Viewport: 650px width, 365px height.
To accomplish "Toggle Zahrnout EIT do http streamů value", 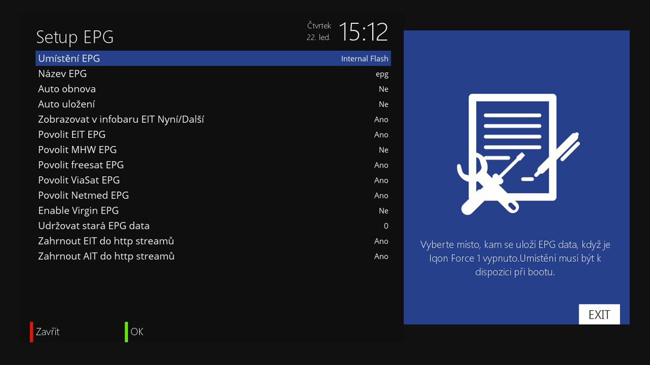I will click(381, 241).
